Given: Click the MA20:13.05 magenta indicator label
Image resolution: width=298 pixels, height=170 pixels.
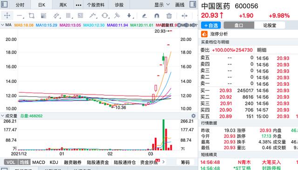Looking at the screenshot, I should pyautogui.click(x=70, y=25).
